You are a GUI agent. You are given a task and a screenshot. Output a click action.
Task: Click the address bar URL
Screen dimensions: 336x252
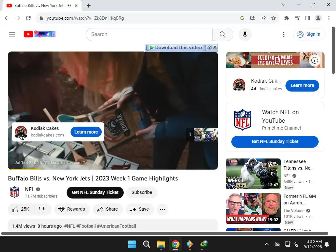85,18
